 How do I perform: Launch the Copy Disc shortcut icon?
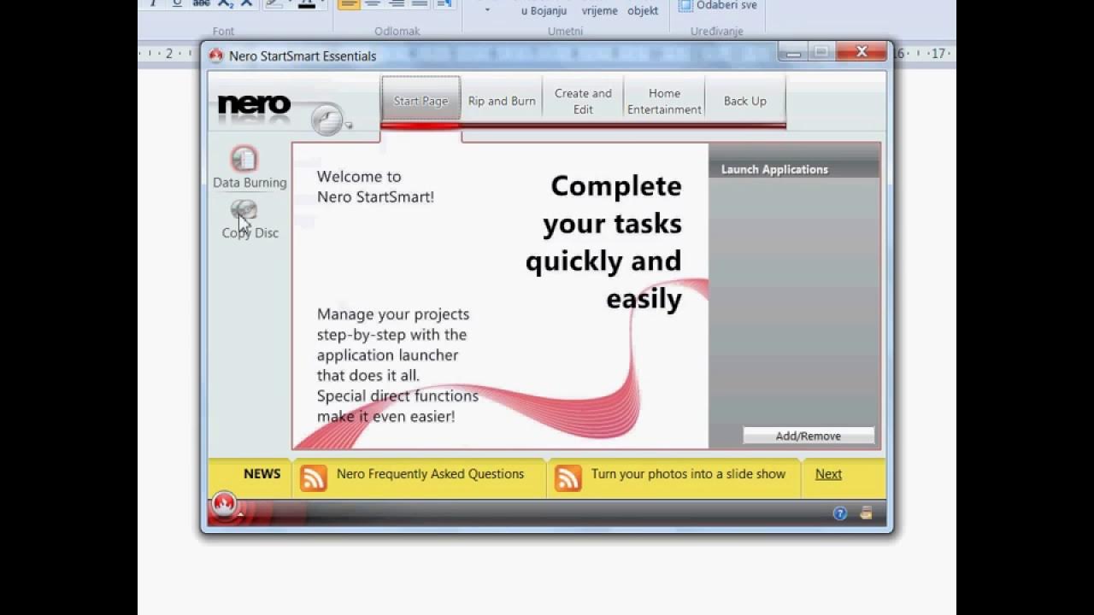pos(244,211)
